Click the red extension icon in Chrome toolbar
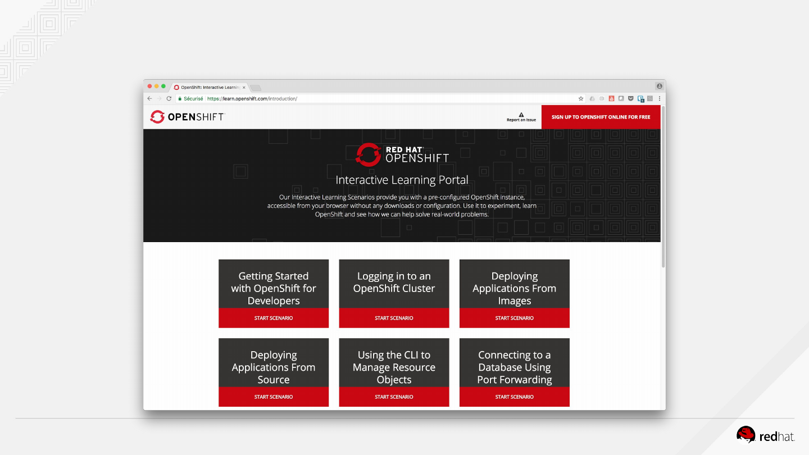This screenshot has width=809, height=455. tap(612, 98)
